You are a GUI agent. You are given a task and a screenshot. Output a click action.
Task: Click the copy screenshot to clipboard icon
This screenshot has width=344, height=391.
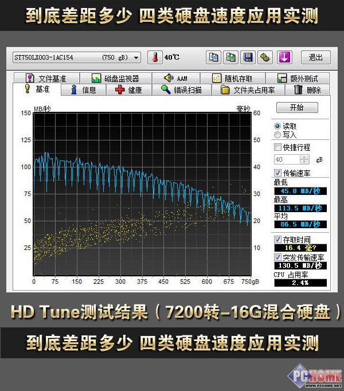(x=230, y=57)
